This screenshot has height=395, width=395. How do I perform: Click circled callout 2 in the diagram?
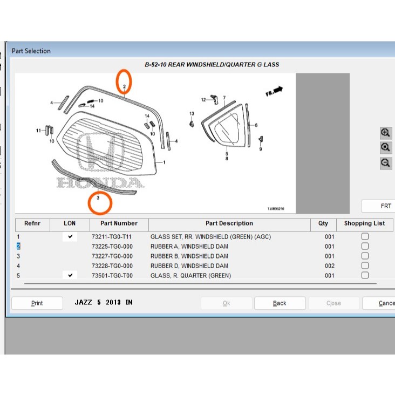(x=124, y=86)
